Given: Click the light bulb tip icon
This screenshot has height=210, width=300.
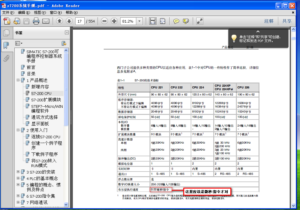Looking at the screenshot, I should click(x=234, y=38).
